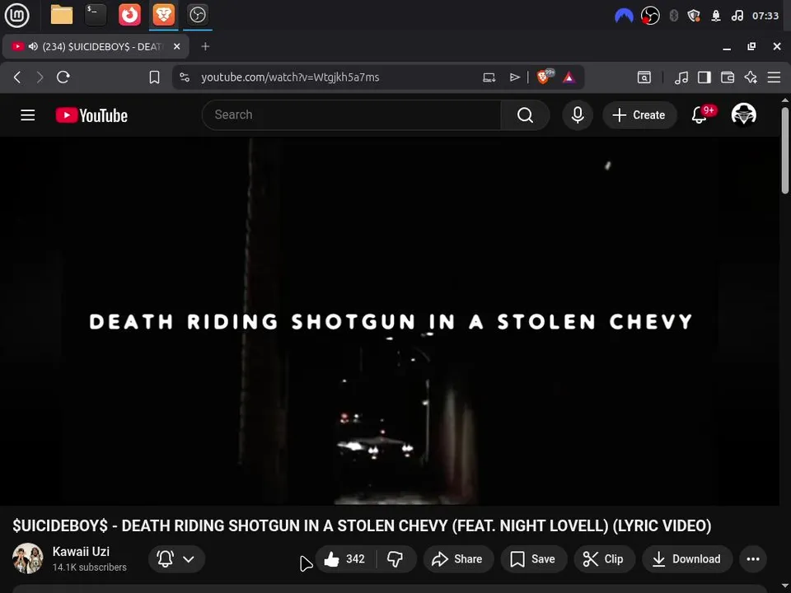Go back to the previous page
791x593 pixels.
click(x=17, y=77)
